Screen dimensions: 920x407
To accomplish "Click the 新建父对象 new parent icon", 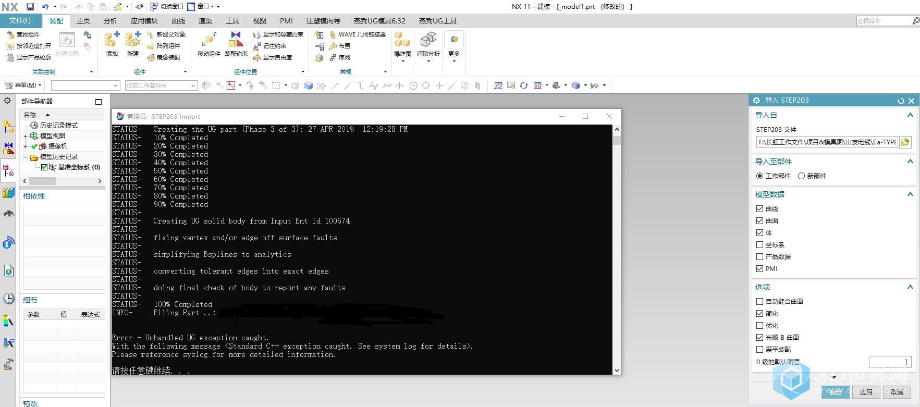I will (166, 34).
